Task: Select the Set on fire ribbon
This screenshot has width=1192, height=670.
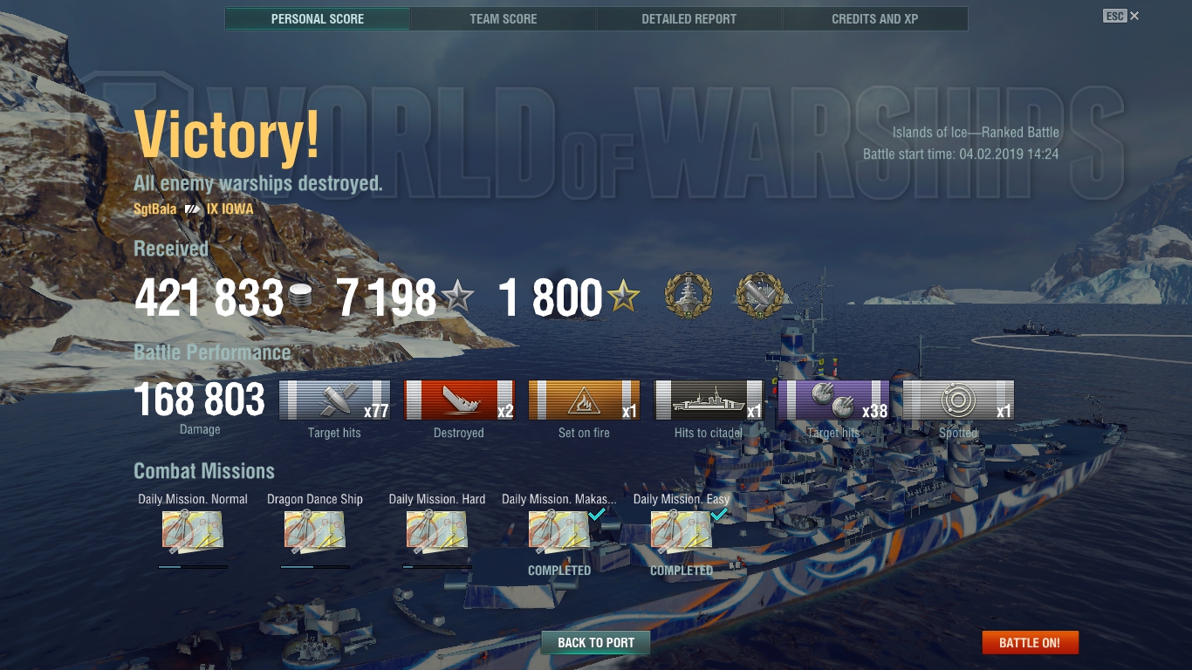Action: (584, 400)
